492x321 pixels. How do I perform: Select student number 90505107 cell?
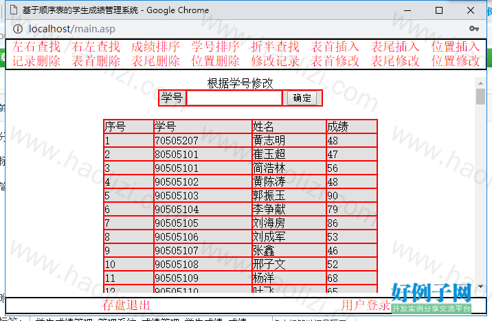[203, 251]
